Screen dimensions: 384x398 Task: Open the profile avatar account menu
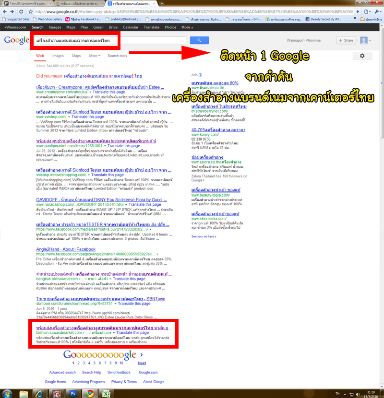(x=365, y=40)
